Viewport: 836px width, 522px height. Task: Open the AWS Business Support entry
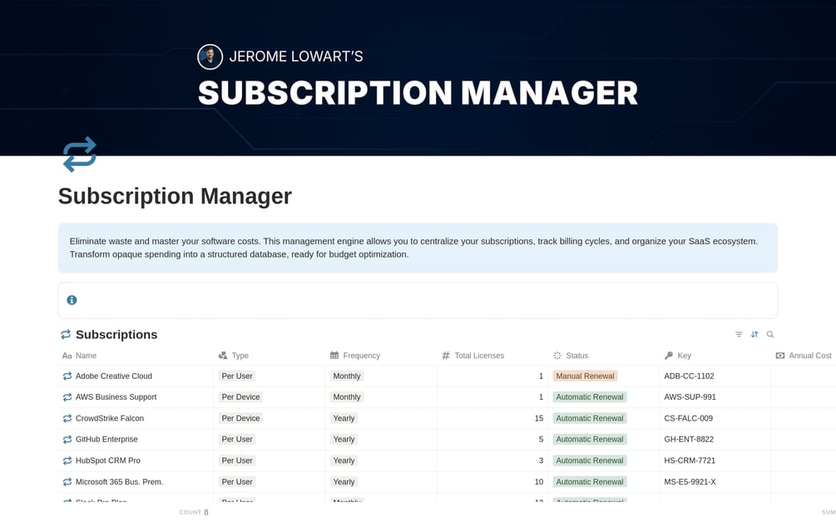(116, 397)
